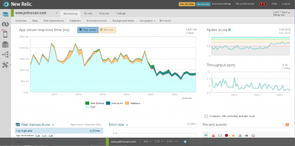Select the /wp-login.php transaction row
Image resolution: width=295 pixels, height=146 pixels.
pos(59,131)
